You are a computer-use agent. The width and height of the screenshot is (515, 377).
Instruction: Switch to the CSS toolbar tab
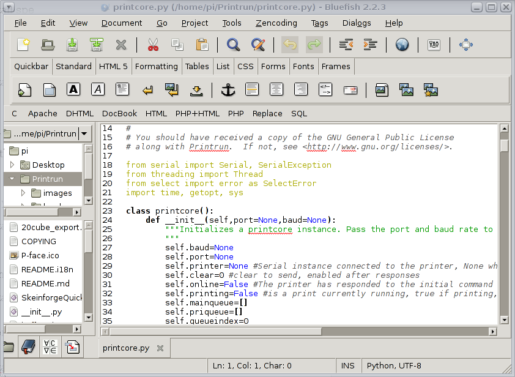click(245, 66)
